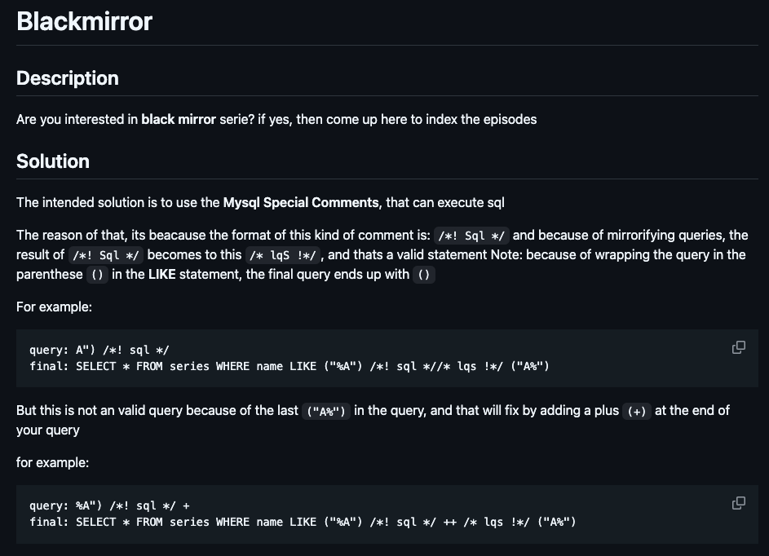769x556 pixels.
Task: Click the bold LIKE word in paragraph
Action: 161,275
